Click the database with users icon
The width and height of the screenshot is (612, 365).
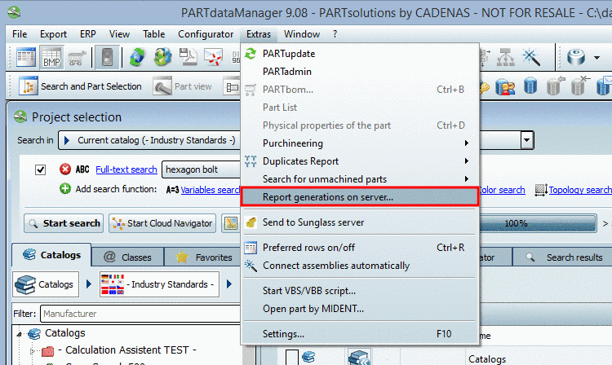click(505, 86)
